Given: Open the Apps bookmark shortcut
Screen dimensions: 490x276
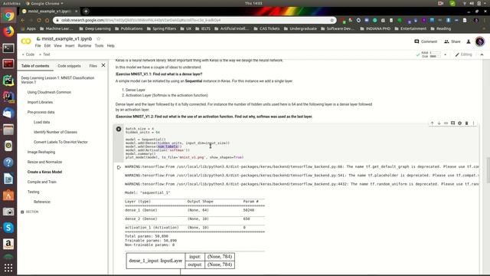Looking at the screenshot, I should pos(28,28).
